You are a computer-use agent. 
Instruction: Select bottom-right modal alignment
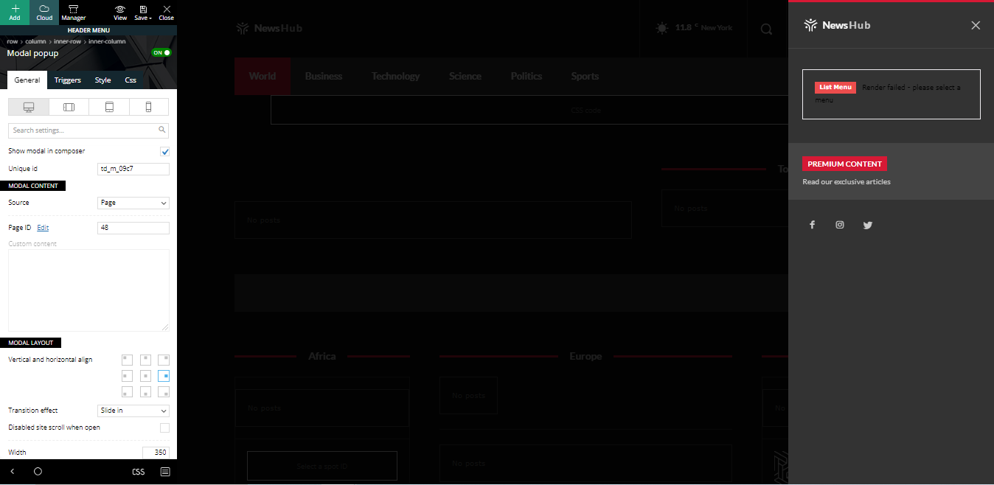pyautogui.click(x=164, y=392)
